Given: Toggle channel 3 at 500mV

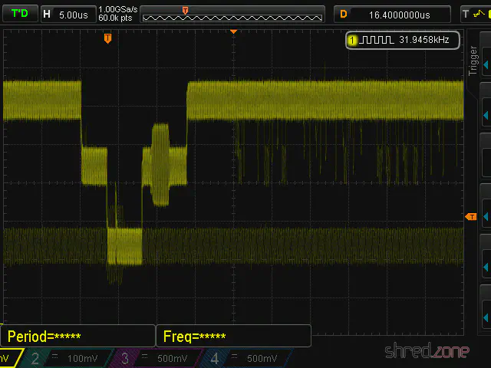Looking at the screenshot, I should coord(157,359).
